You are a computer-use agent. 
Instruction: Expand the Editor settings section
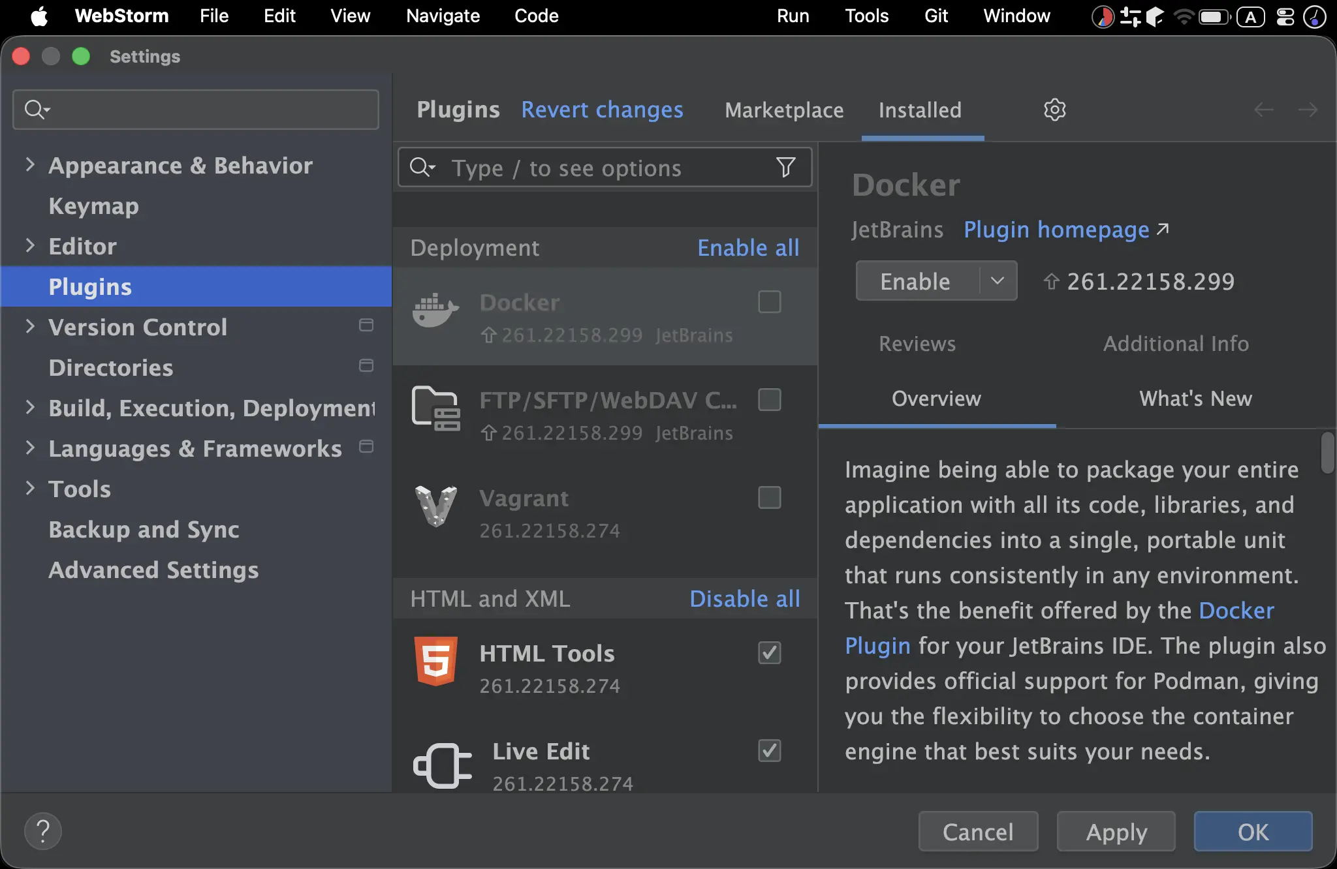tap(30, 245)
